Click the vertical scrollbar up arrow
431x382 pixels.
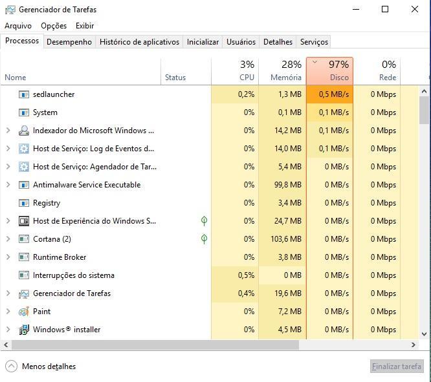[x=424, y=91]
